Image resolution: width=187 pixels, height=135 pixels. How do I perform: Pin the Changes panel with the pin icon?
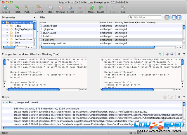click(179, 54)
